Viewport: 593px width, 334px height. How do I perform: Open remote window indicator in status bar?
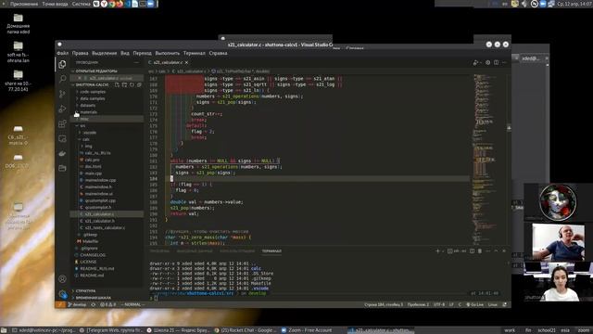tap(60, 304)
